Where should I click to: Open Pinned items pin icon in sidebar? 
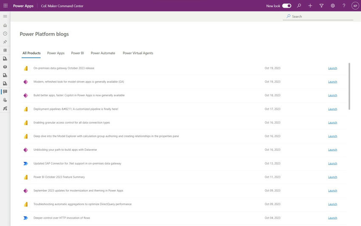5,42
